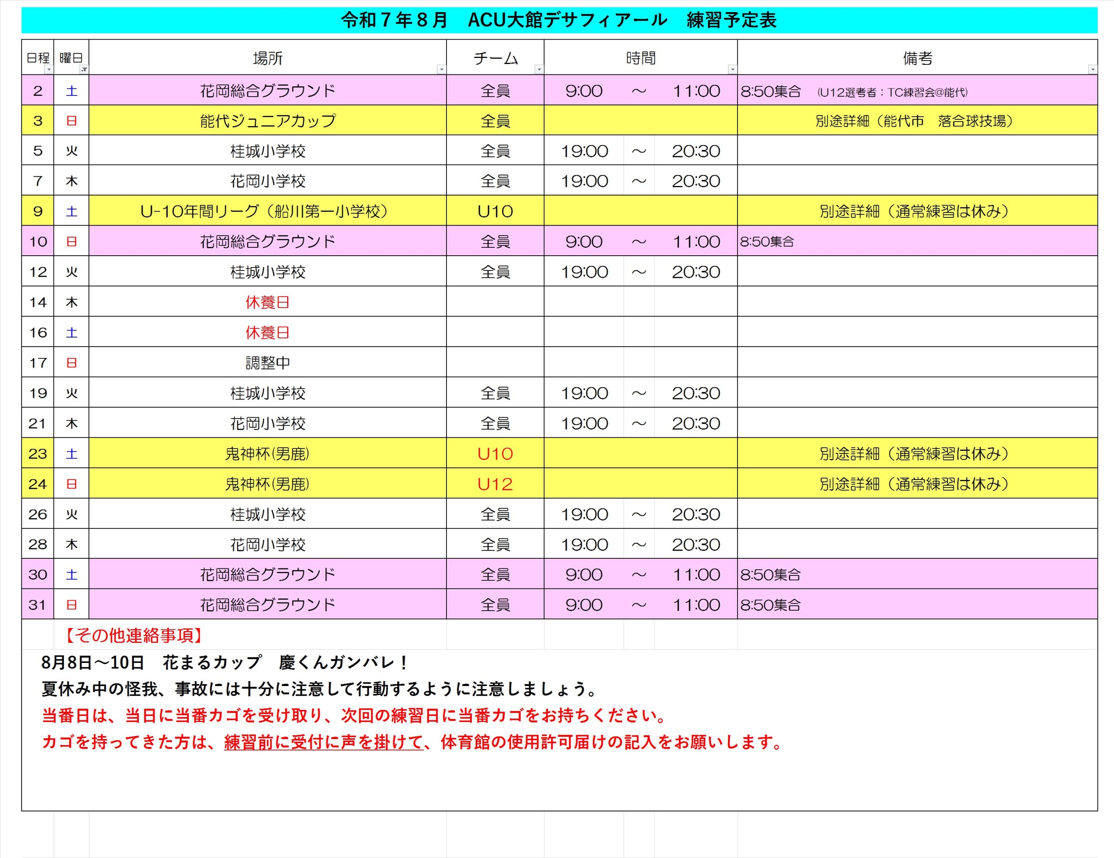Select 能代ジュニアカップ cell
The width and height of the screenshot is (1114, 858).
(x=268, y=121)
